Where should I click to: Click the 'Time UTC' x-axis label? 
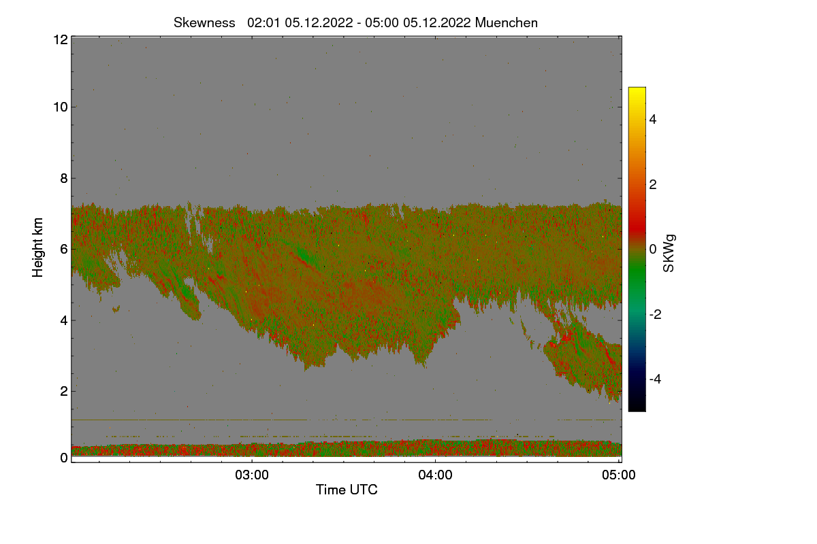[347, 490]
